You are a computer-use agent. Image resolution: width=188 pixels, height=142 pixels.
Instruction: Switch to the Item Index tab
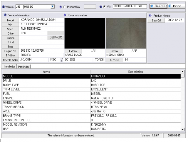(10, 66)
